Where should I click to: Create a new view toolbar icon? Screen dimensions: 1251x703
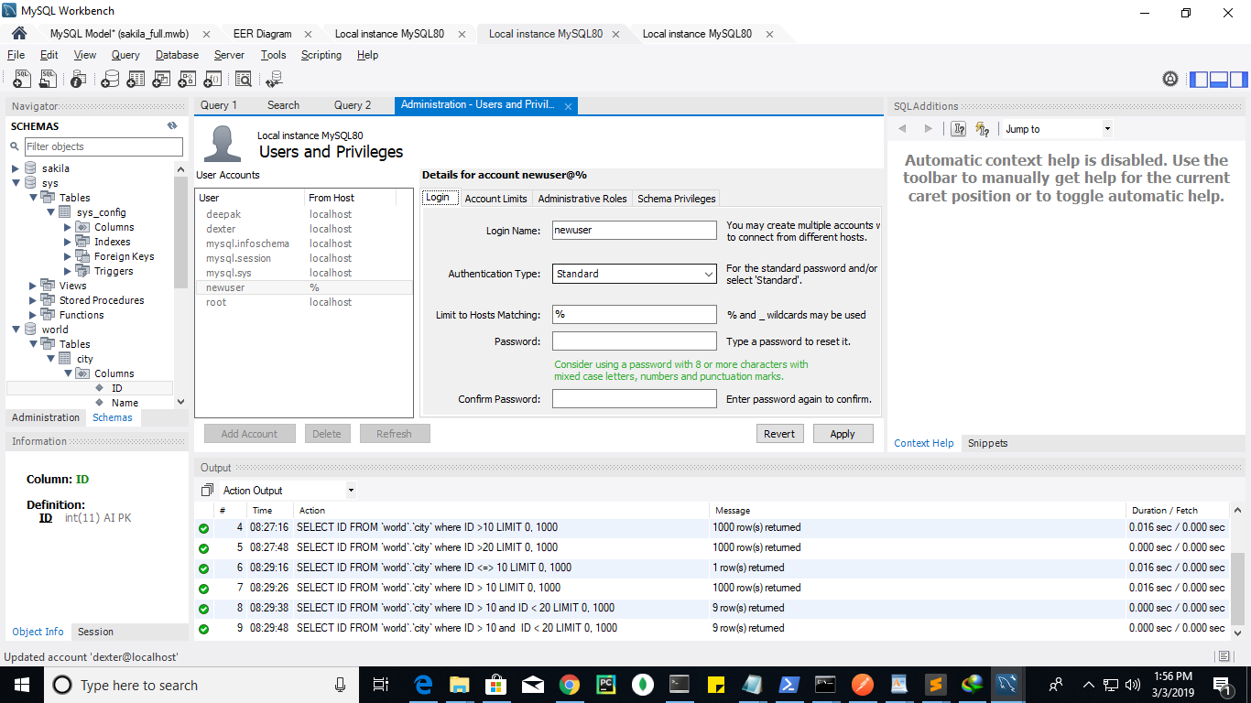click(x=162, y=79)
